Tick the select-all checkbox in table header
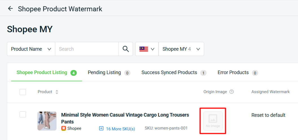The image size is (298, 140). pos(23,92)
